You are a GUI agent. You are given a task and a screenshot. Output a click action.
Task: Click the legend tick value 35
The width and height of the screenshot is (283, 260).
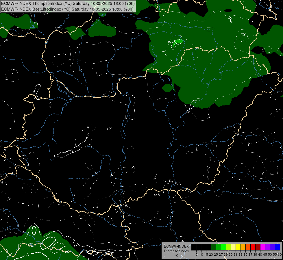(245, 255)
